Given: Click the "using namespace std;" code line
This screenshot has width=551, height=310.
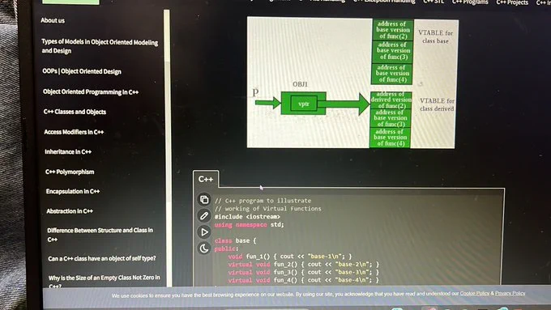Looking at the screenshot, I should [x=249, y=224].
